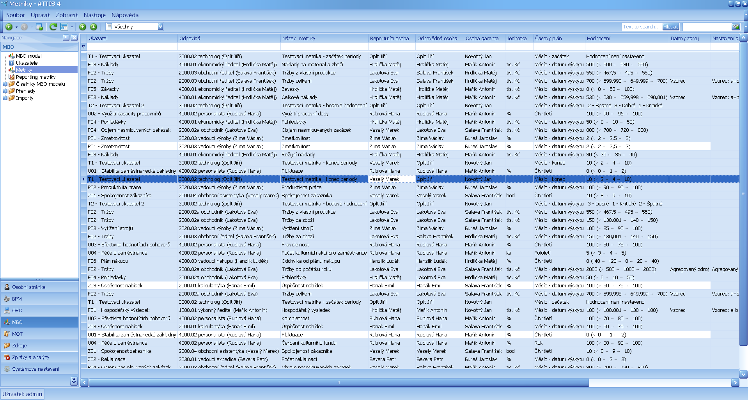The height and width of the screenshot is (400, 748).
Task: Select the U02 - Využití kapacity pracovníků row
Action: tap(409, 114)
